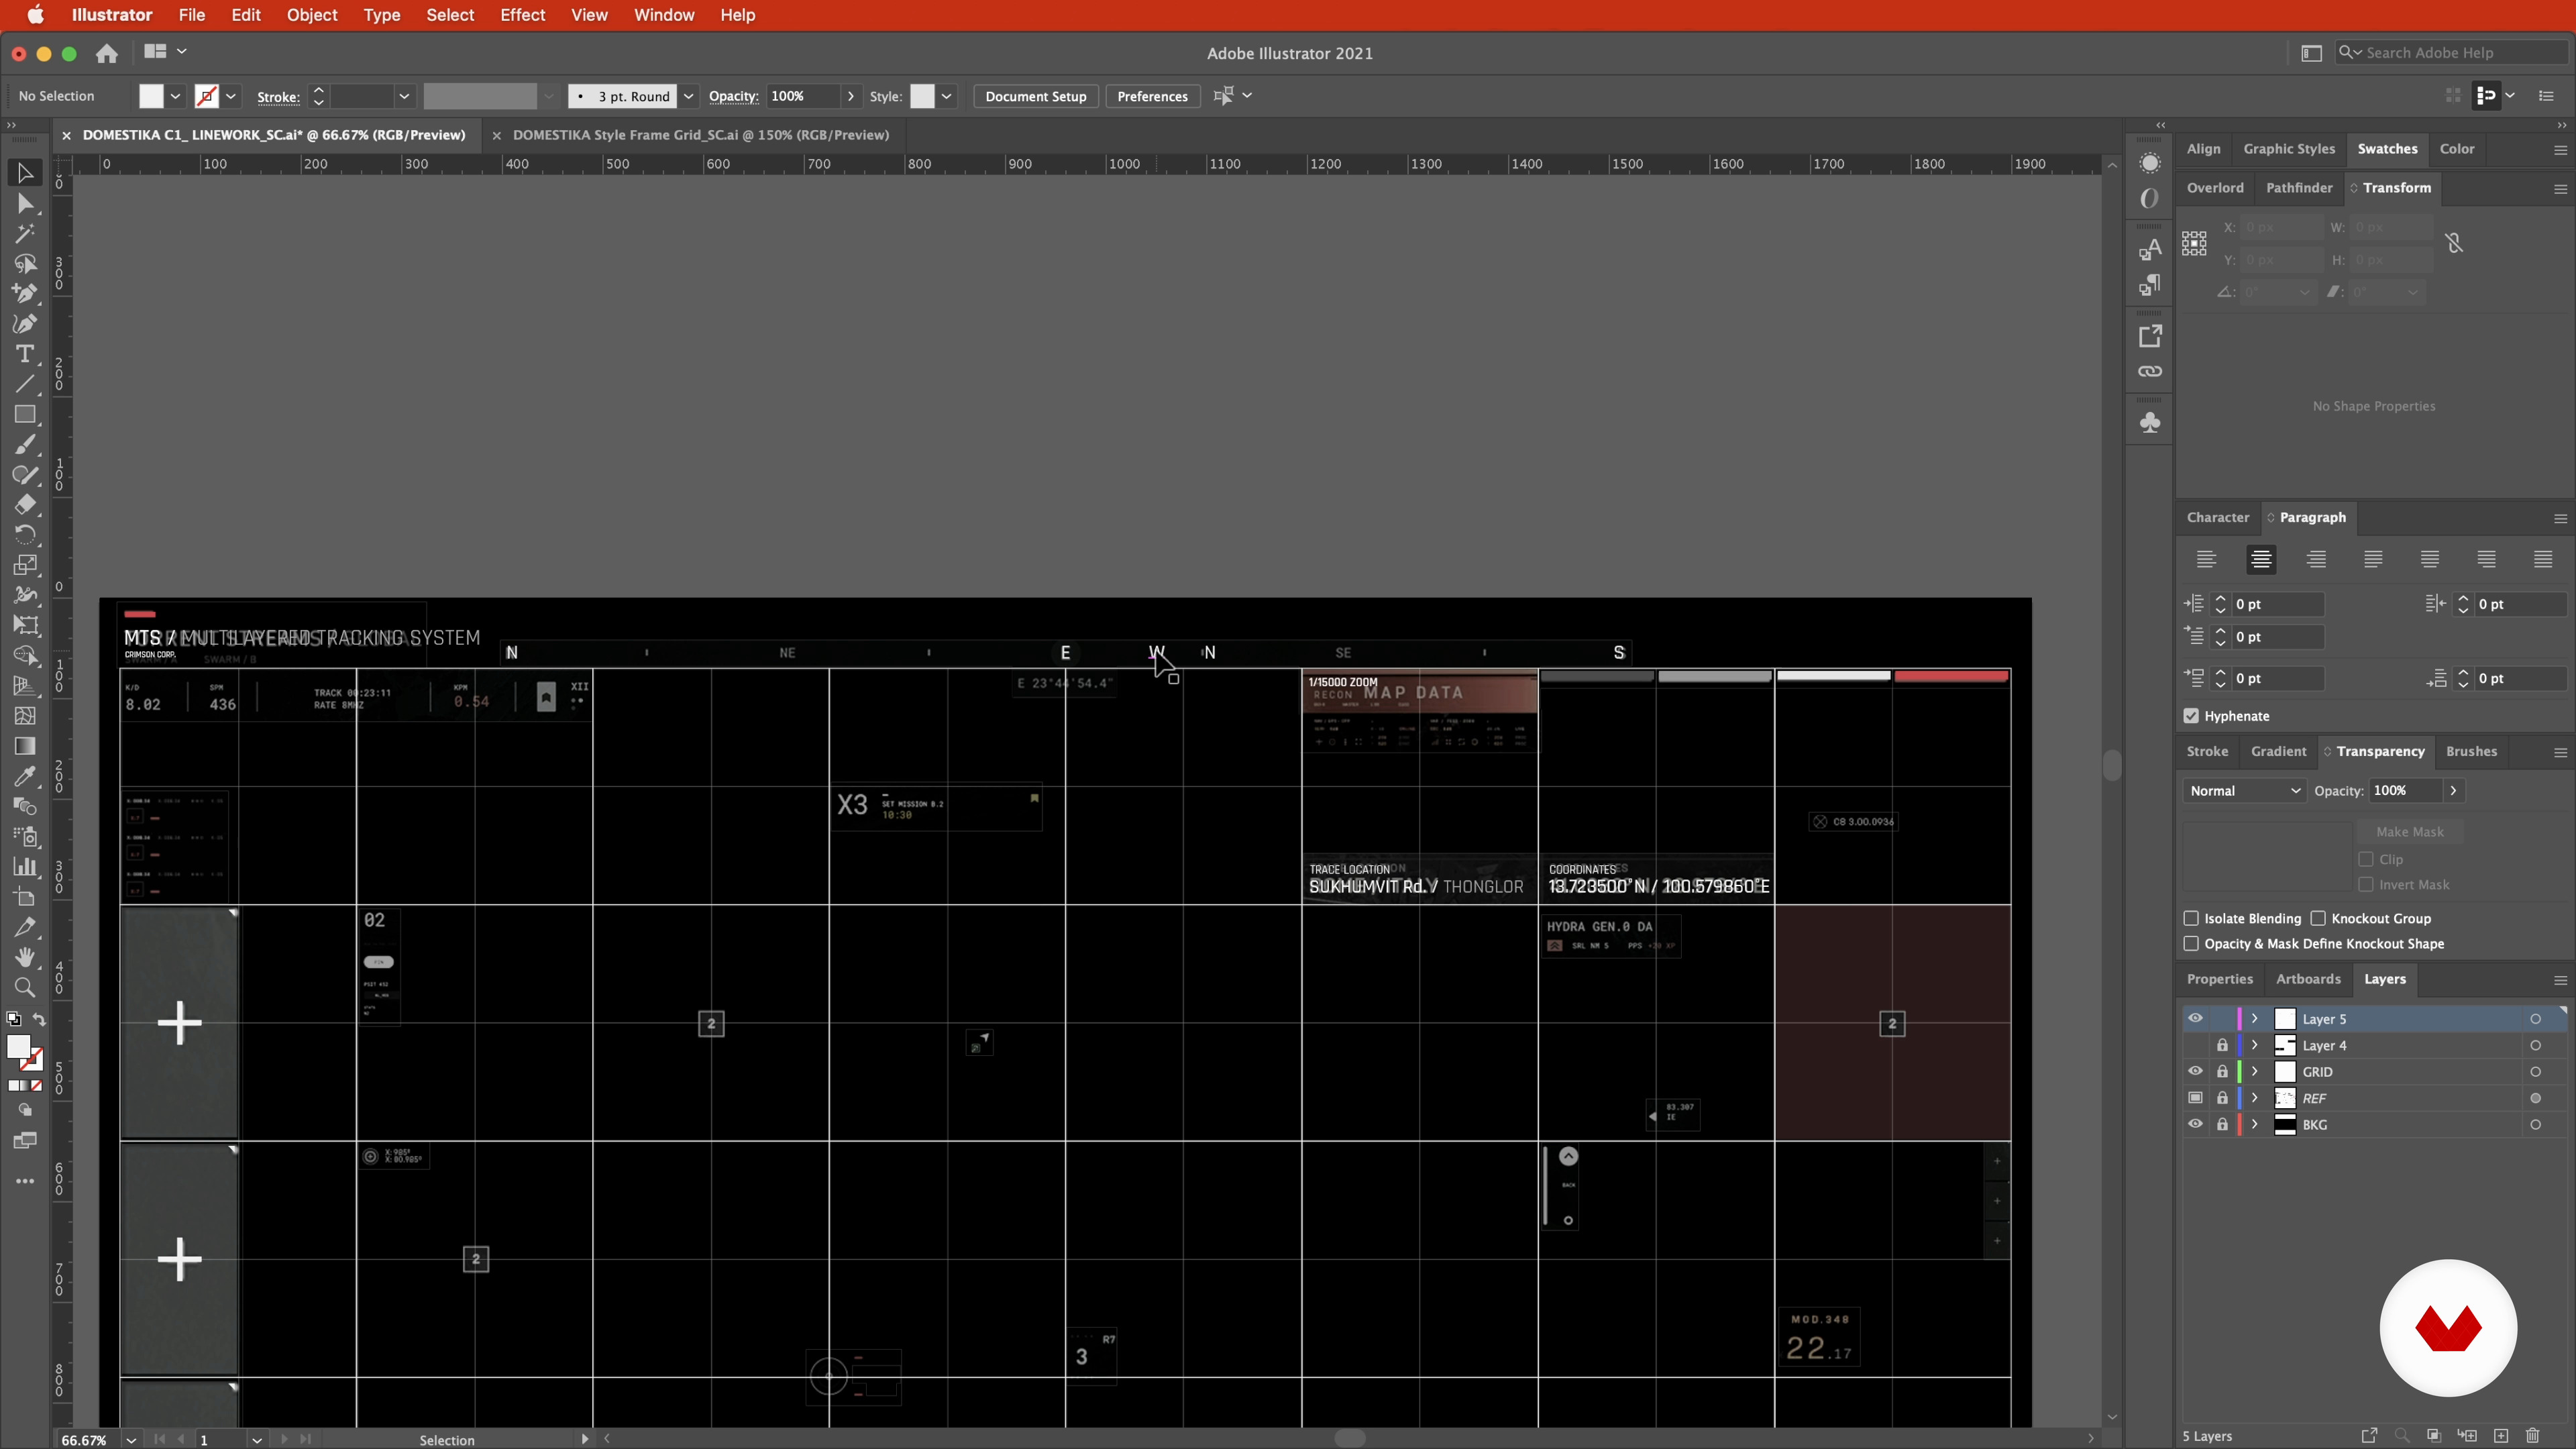Click the Home icon

coord(107,53)
